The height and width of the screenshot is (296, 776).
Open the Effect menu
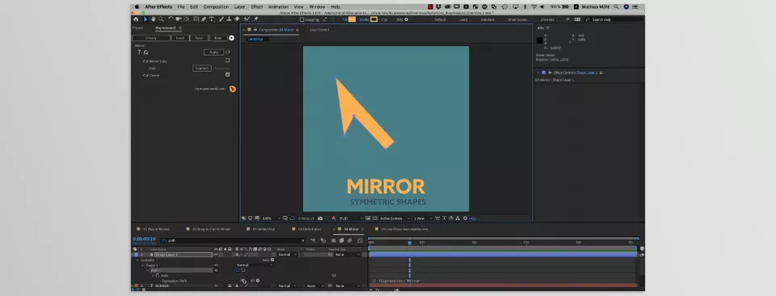257,7
